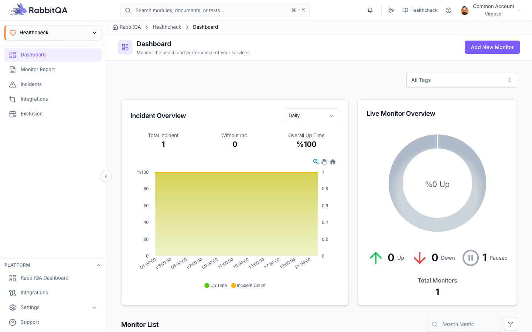
Task: Open Platform Integrations in the sidebar
Action: pyautogui.click(x=53, y=293)
